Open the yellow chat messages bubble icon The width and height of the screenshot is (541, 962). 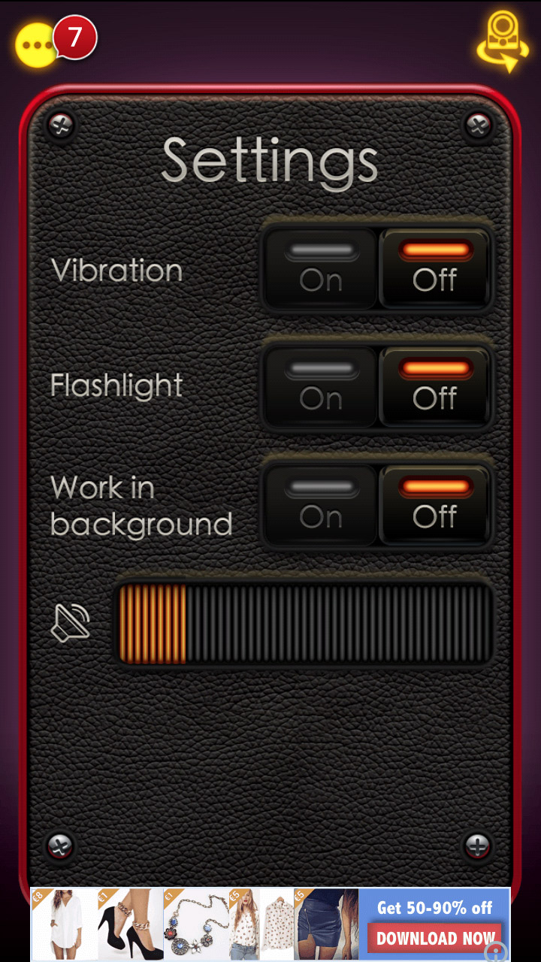tap(35, 46)
